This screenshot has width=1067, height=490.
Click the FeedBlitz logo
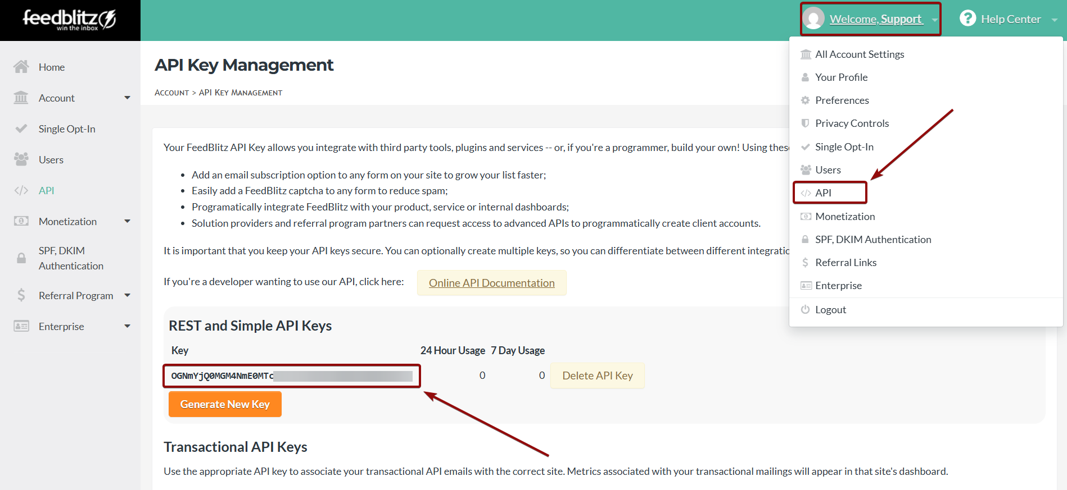70,20
